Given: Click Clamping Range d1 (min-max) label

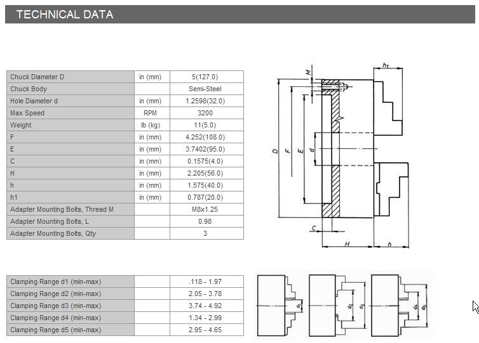Looking at the screenshot, I should 56,282.
